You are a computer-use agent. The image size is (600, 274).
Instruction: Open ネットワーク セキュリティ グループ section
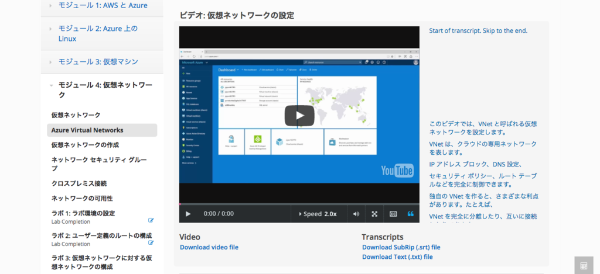click(99, 164)
